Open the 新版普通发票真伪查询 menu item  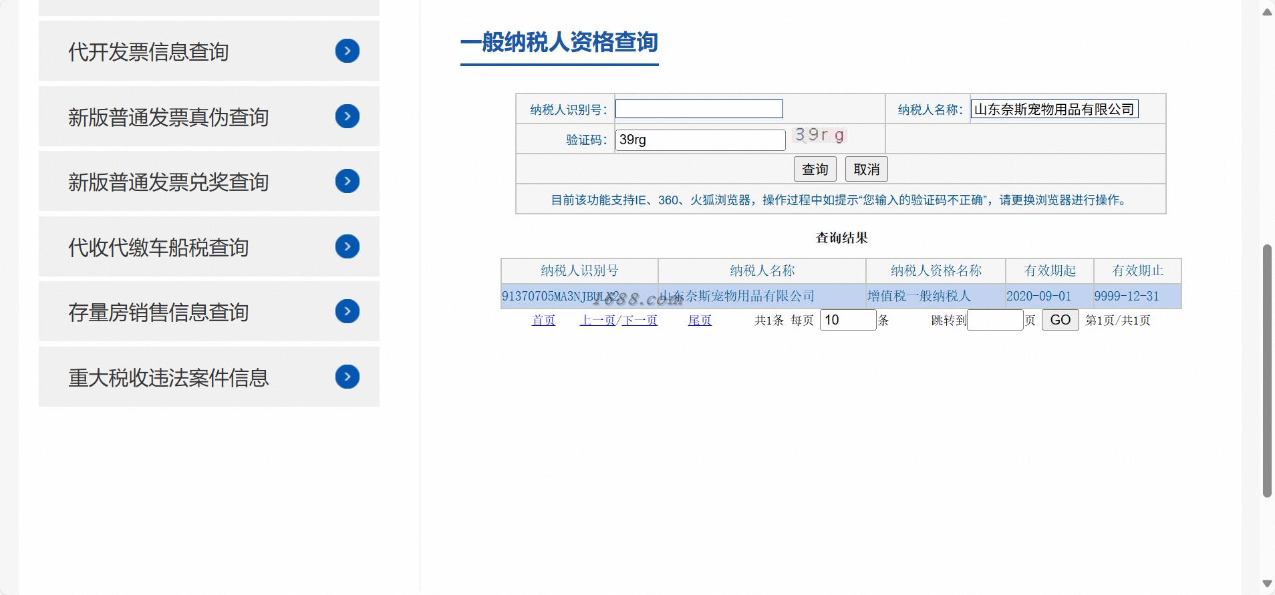tap(209, 116)
